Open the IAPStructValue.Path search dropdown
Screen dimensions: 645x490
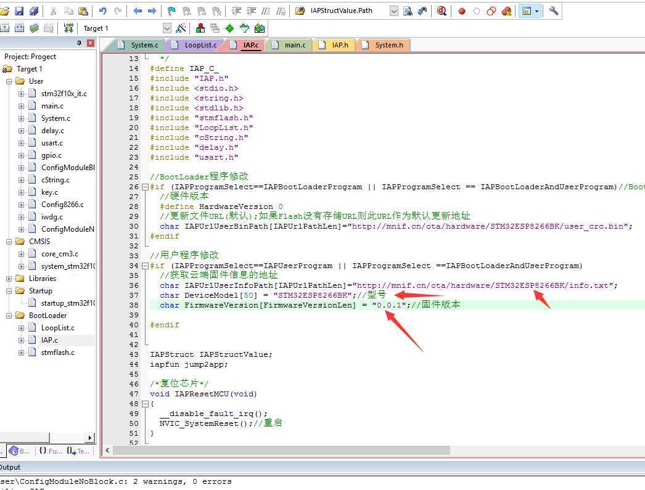coord(393,11)
